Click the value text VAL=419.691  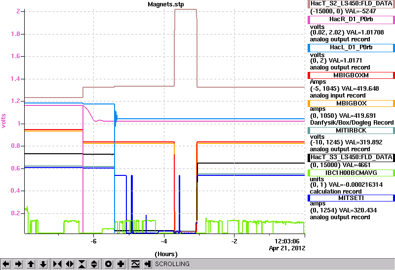tap(357, 116)
